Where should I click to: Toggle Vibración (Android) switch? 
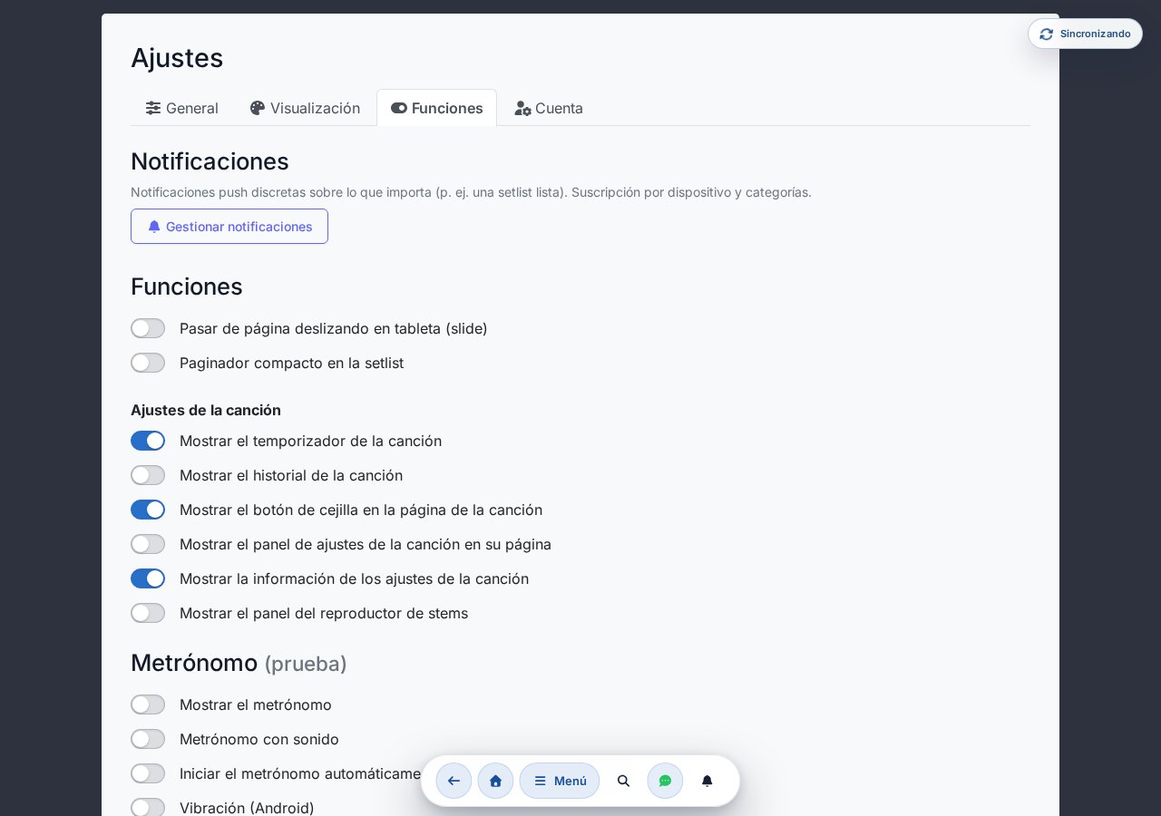pyautogui.click(x=148, y=808)
